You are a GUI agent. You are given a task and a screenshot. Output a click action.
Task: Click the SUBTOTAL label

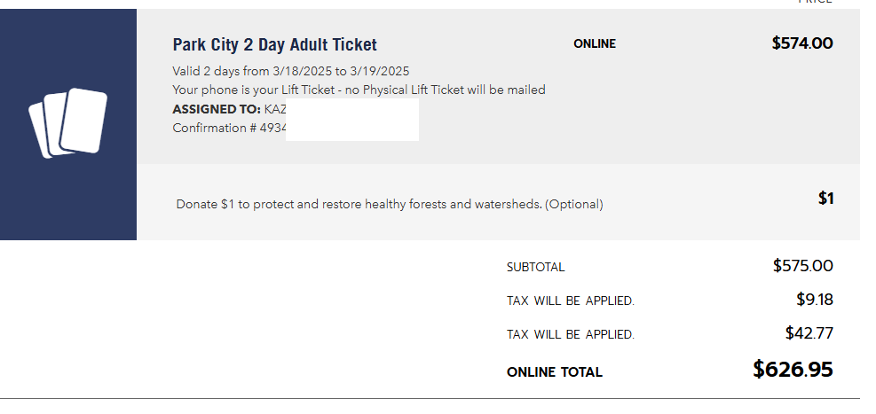click(x=535, y=267)
